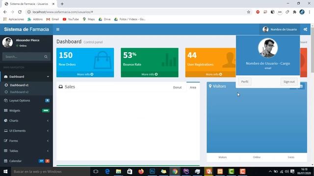Click the Perfil button

coord(245,82)
